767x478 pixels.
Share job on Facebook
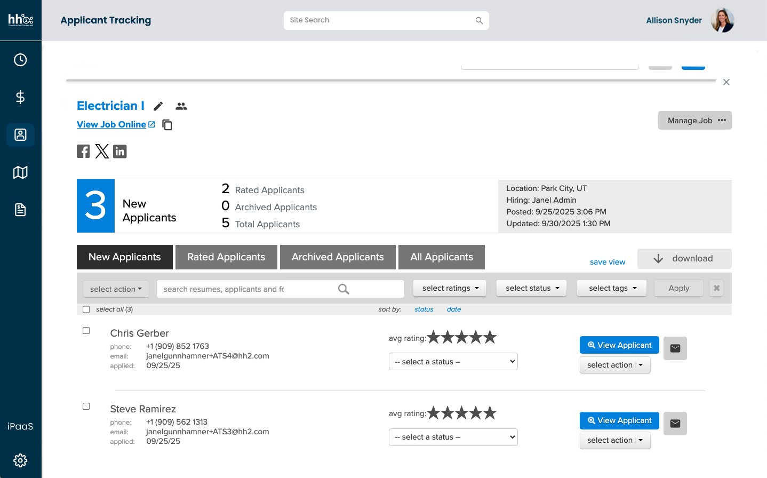pyautogui.click(x=83, y=152)
